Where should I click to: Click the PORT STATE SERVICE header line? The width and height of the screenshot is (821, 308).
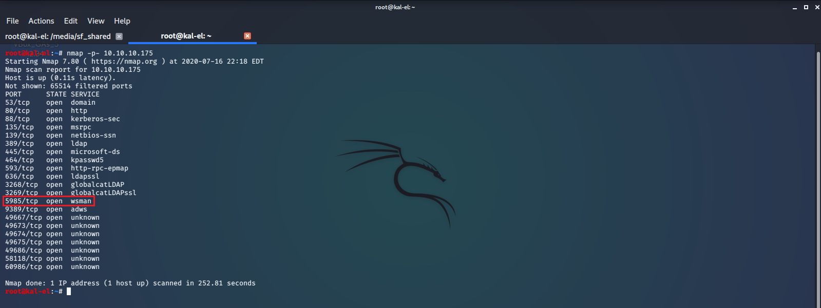52,94
